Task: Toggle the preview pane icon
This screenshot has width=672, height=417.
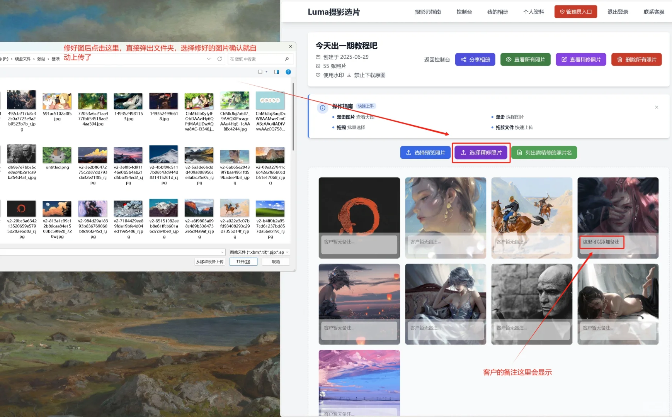Action: pyautogui.click(x=277, y=72)
